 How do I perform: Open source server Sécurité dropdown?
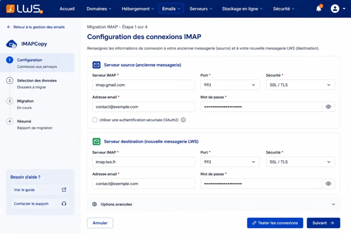coord(300,85)
